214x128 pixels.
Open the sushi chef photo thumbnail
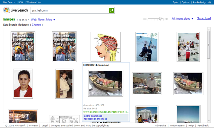[147, 84]
